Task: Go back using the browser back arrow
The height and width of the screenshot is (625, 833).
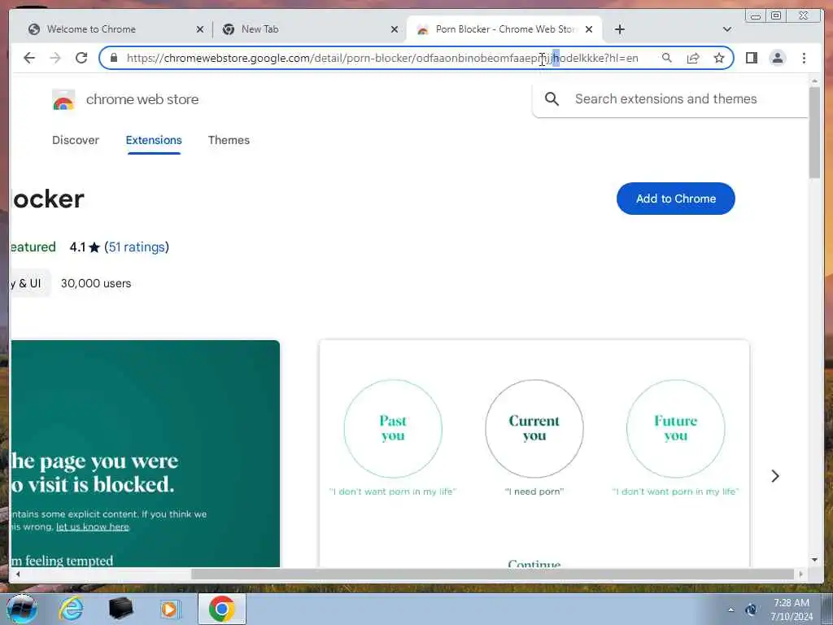Action: tap(29, 58)
